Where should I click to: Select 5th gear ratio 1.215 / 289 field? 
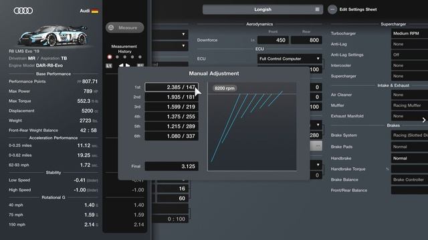[x=171, y=126]
